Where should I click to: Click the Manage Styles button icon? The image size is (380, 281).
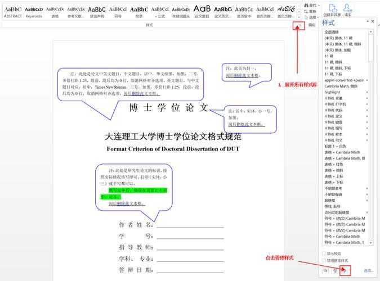(x=345, y=270)
